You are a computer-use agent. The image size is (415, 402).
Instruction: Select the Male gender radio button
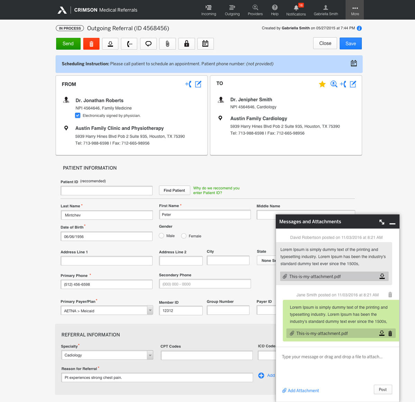click(x=162, y=236)
